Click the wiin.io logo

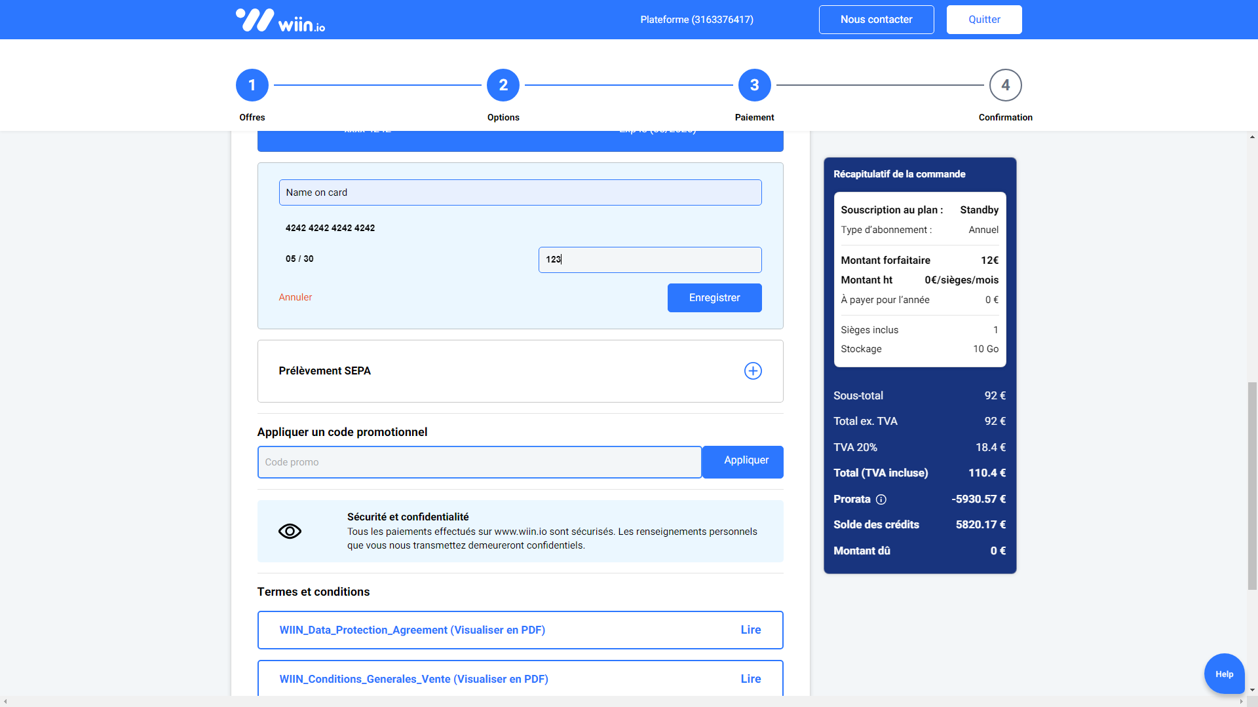(x=280, y=20)
